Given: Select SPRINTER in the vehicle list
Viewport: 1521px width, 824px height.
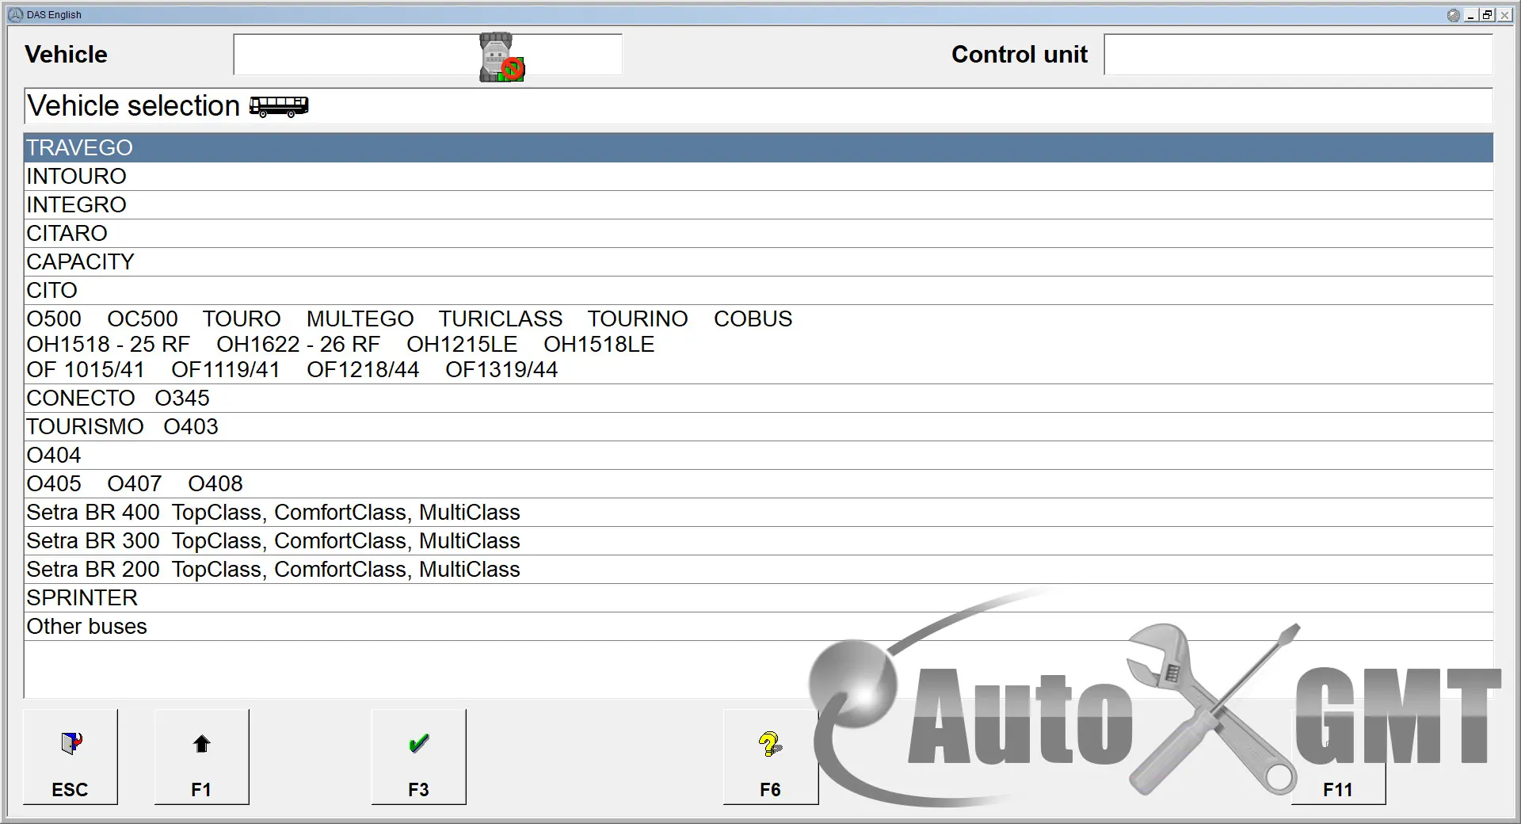Looking at the screenshot, I should pyautogui.click(x=758, y=598).
